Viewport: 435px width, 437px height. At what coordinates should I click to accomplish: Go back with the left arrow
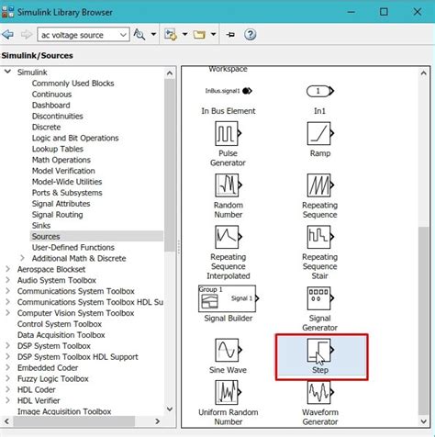point(7,34)
